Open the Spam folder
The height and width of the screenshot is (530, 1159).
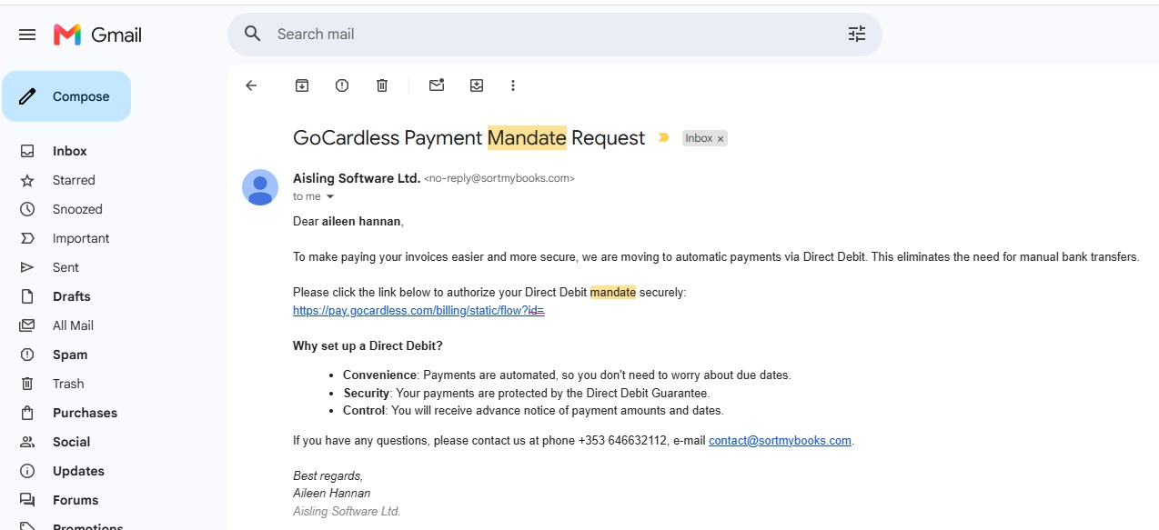pyautogui.click(x=70, y=355)
